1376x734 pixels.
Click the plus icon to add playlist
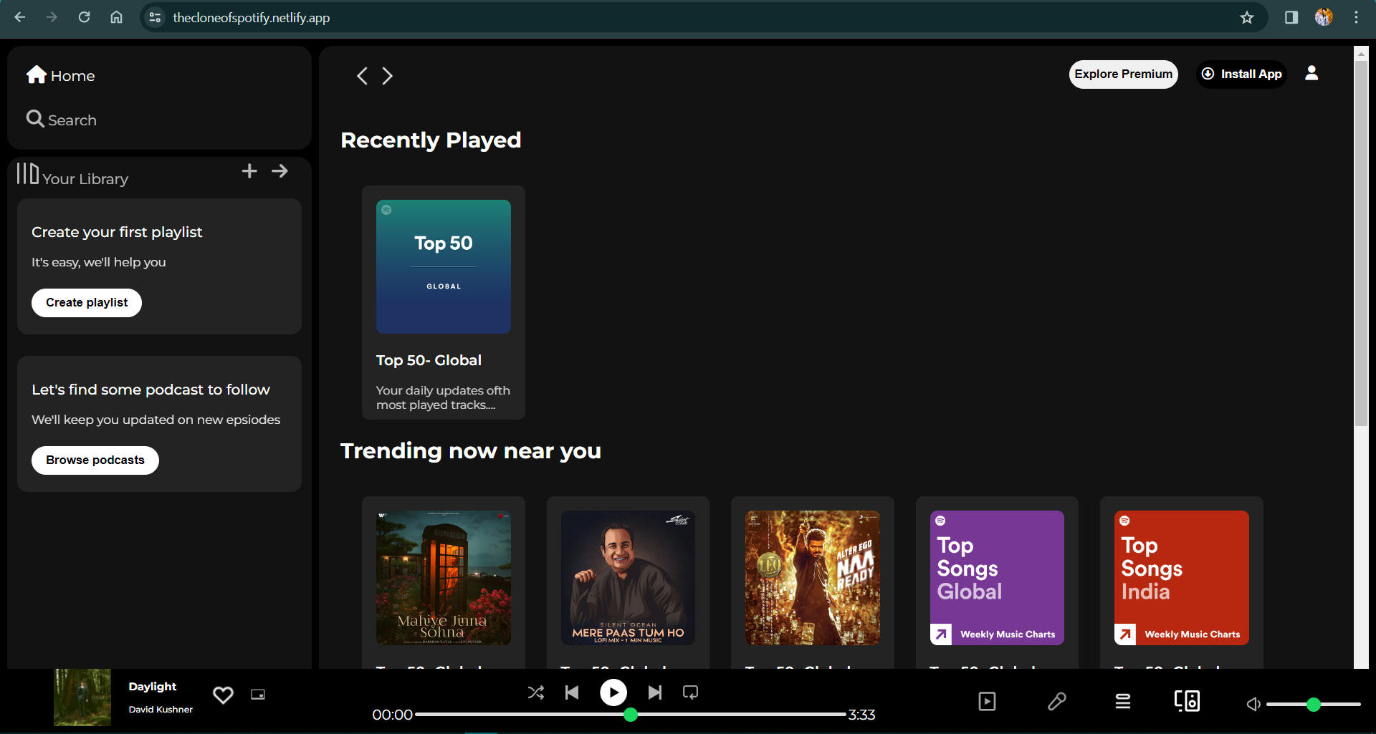(249, 171)
